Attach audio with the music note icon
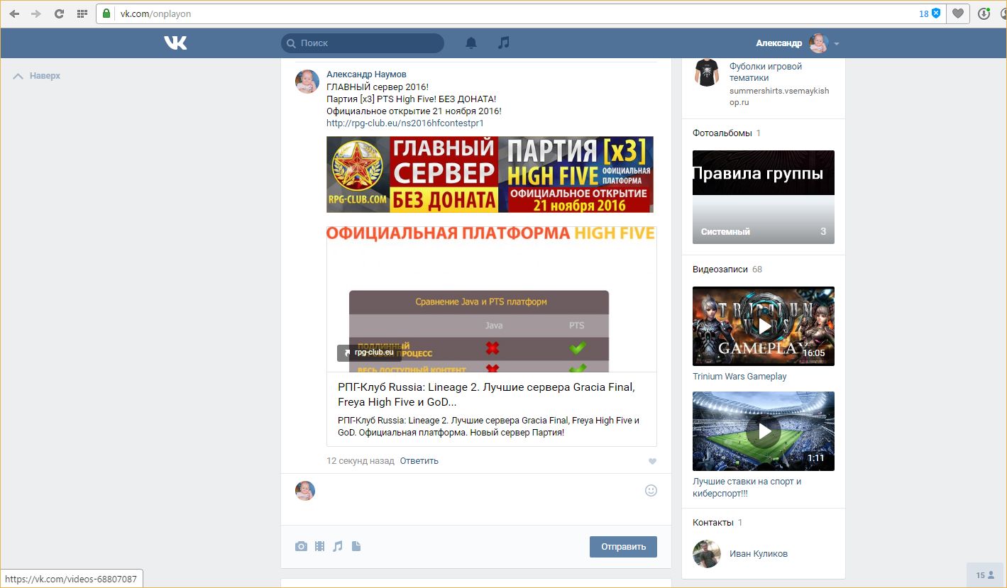The image size is (1007, 588). click(338, 546)
